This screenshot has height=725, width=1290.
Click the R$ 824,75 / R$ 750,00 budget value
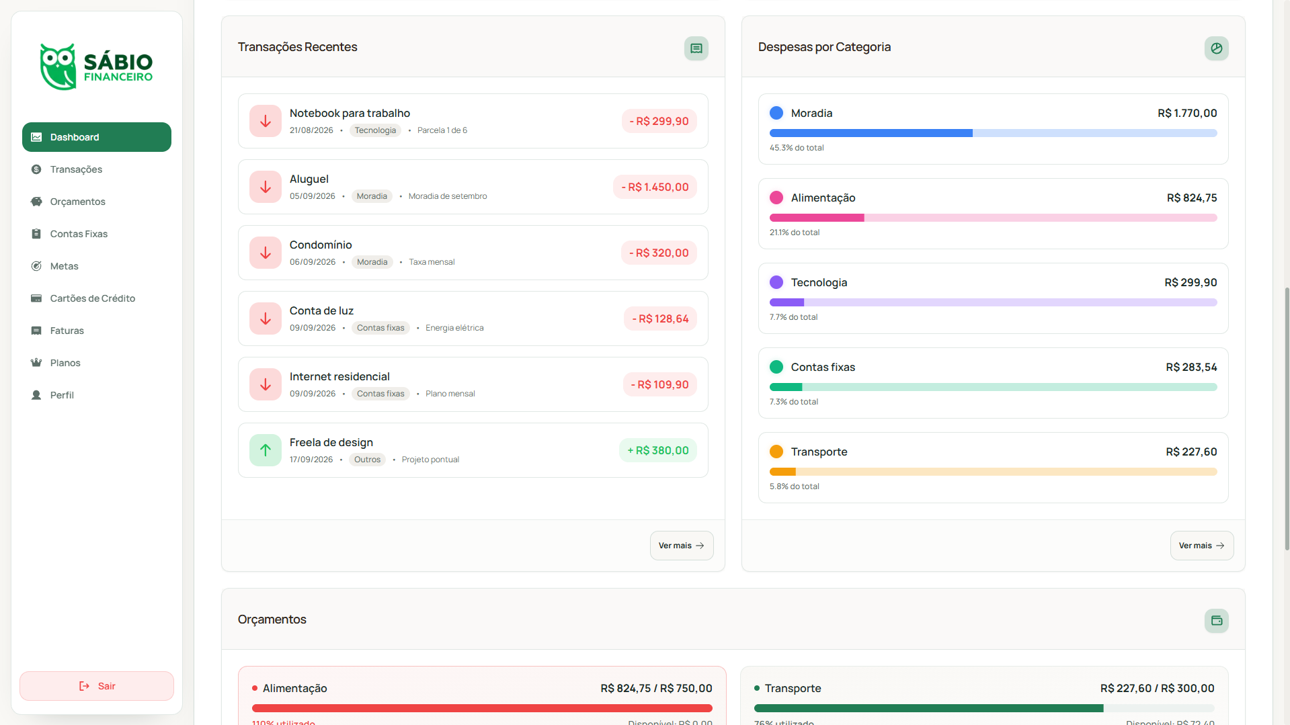pos(656,688)
